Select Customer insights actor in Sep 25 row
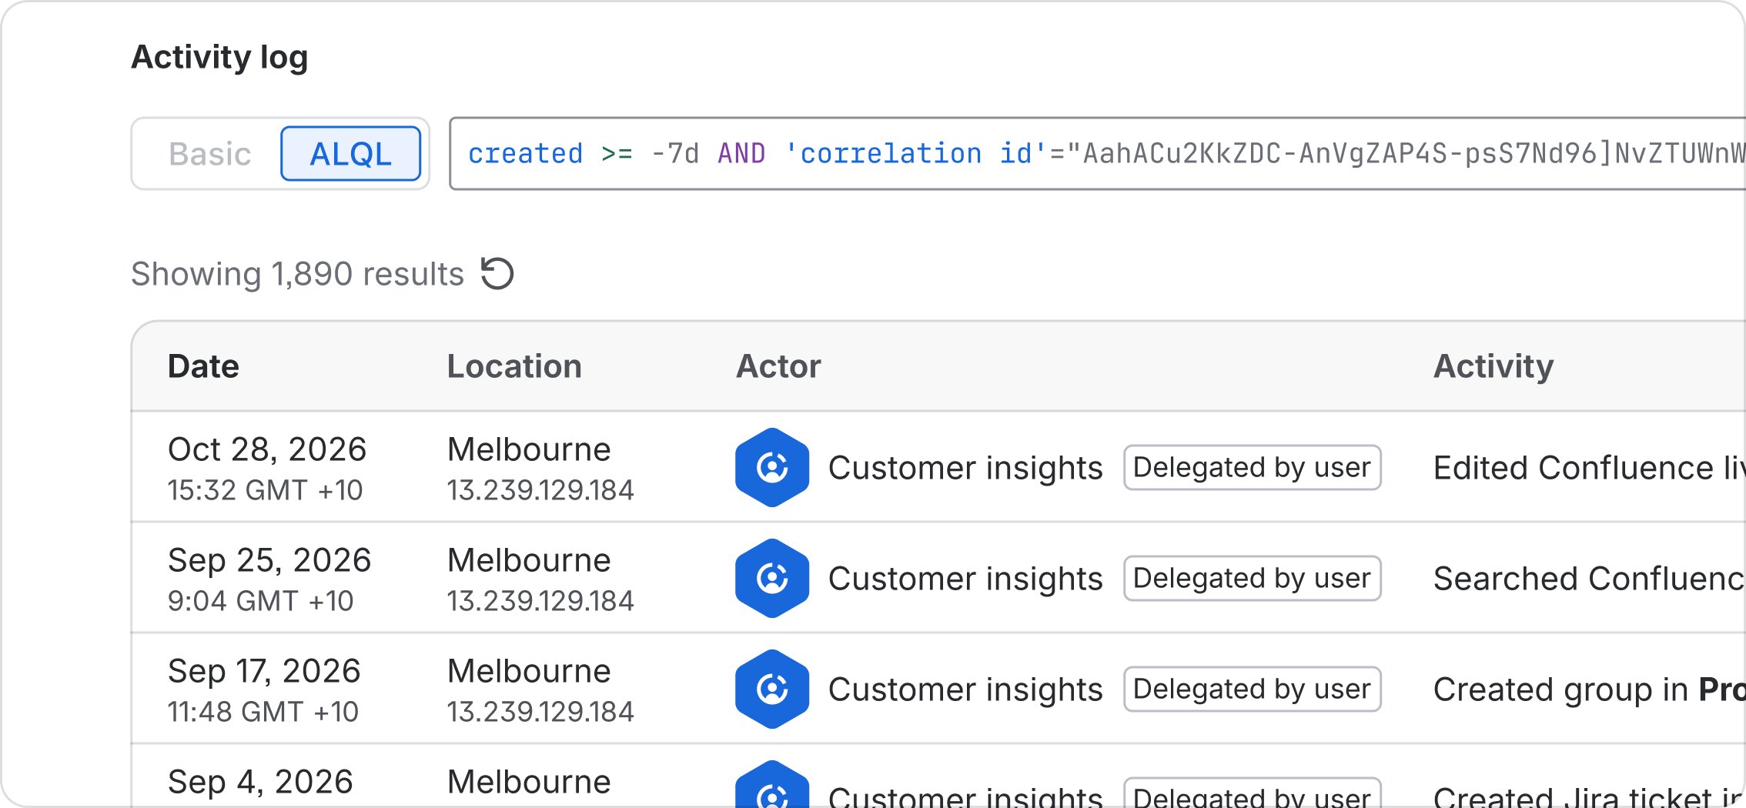 point(965,579)
